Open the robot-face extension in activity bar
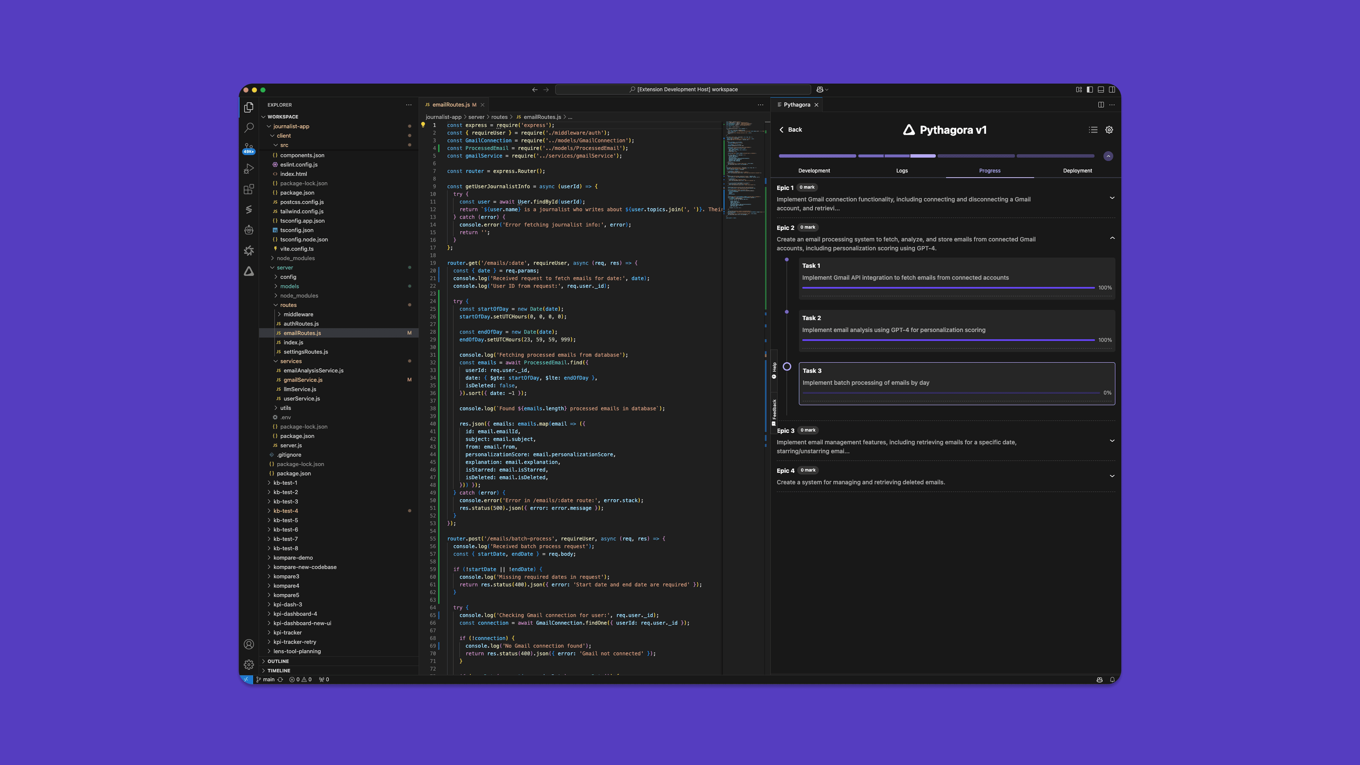1360x765 pixels. point(249,230)
